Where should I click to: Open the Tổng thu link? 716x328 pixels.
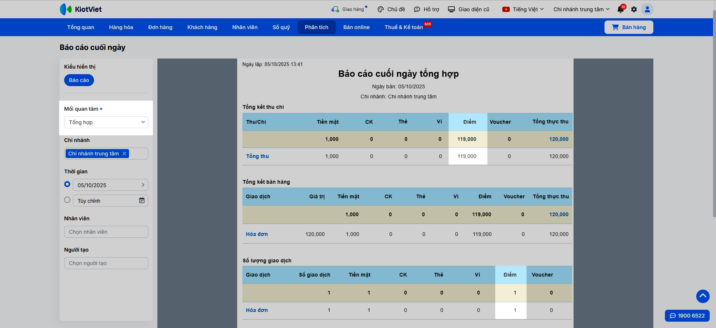click(257, 156)
